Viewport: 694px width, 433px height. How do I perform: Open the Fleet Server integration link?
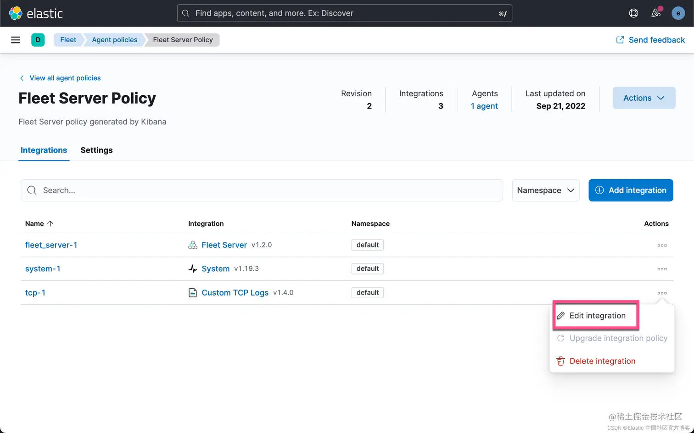pyautogui.click(x=224, y=245)
